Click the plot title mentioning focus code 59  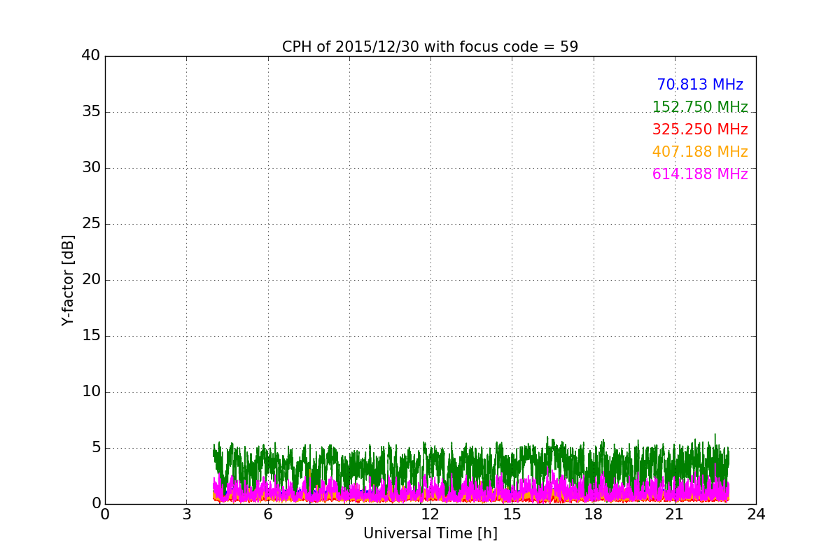point(430,47)
